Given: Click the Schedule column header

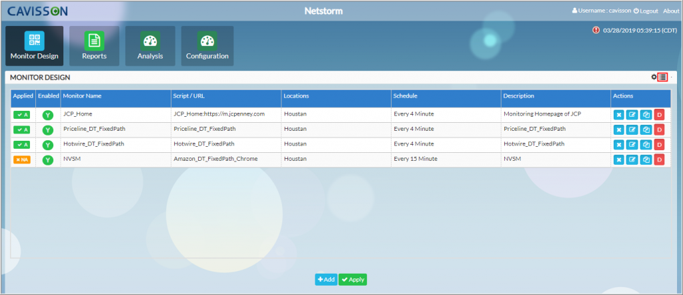Looking at the screenshot, I should 446,99.
